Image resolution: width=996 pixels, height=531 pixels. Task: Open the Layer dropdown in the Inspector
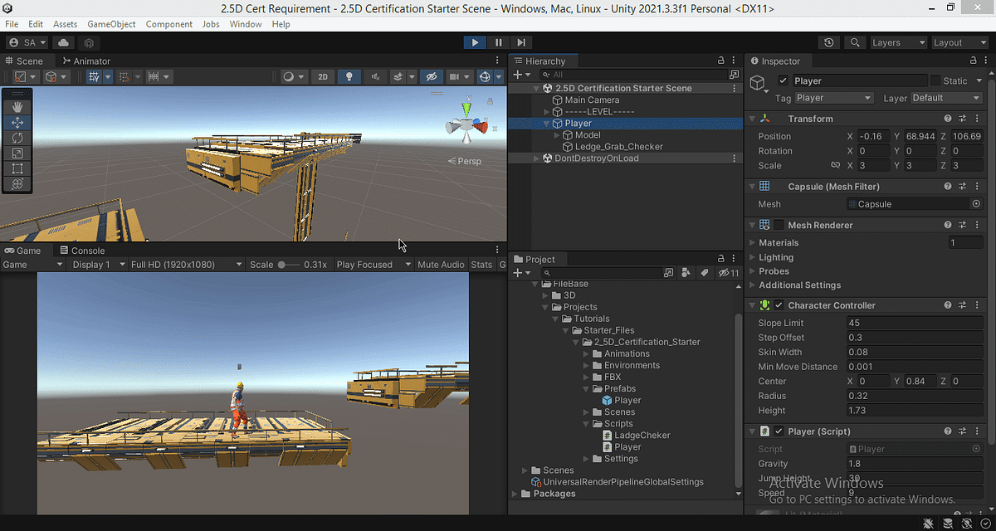pos(946,97)
